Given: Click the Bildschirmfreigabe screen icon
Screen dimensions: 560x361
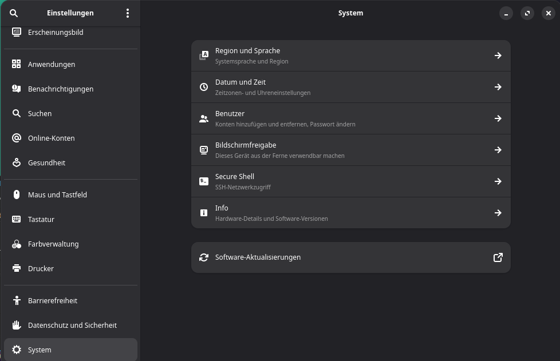Looking at the screenshot, I should 204,150.
